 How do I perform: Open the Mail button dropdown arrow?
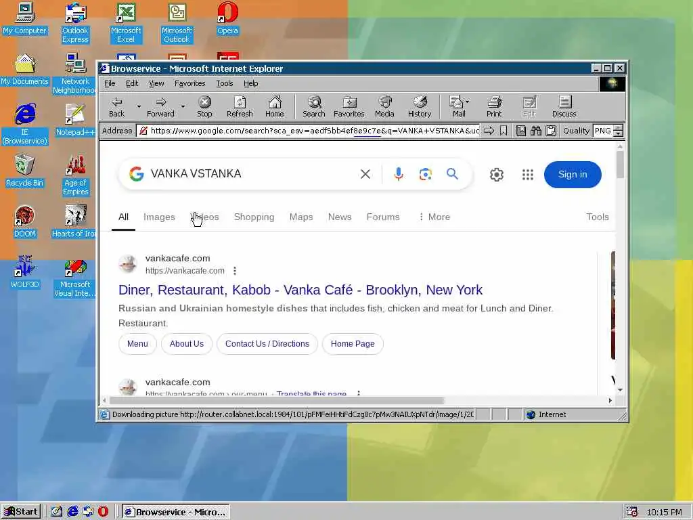pyautogui.click(x=468, y=102)
